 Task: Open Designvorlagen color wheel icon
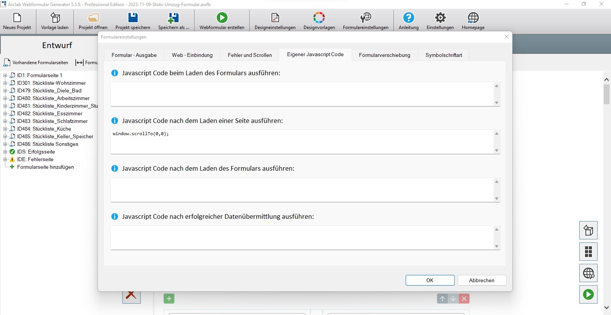click(319, 18)
